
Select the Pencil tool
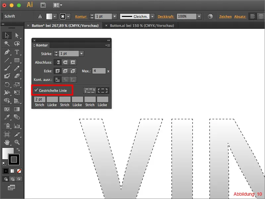[17, 68]
